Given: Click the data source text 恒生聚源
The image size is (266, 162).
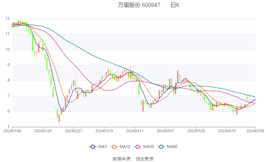Looking at the screenshot, I should point(145,159).
